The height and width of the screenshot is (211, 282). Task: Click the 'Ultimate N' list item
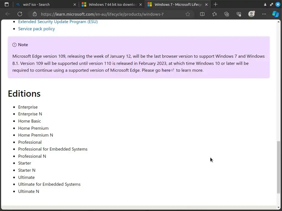pyautogui.click(x=29, y=191)
